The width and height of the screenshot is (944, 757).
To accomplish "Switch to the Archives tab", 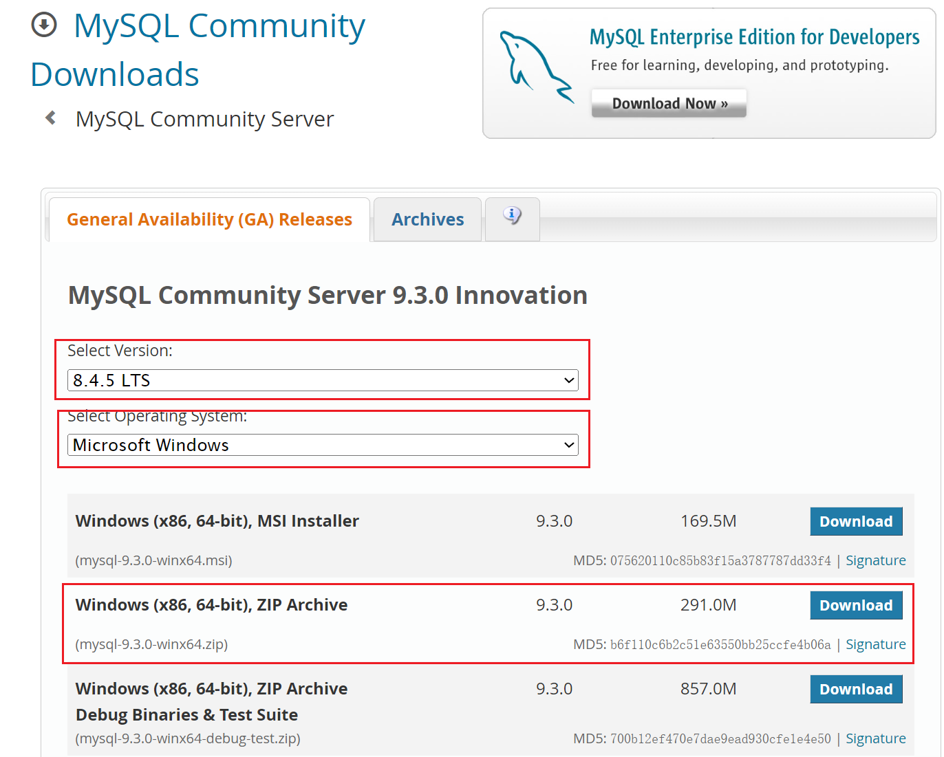I will point(427,219).
